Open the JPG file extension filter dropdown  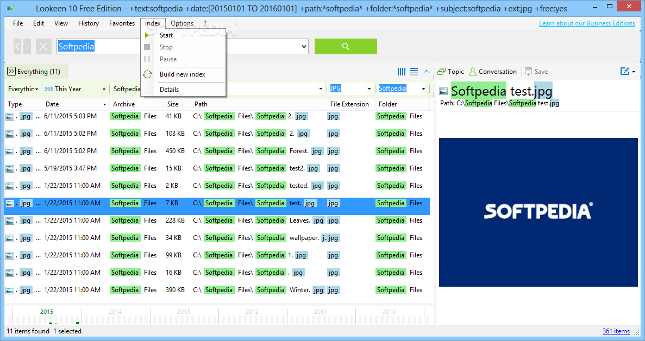[369, 89]
